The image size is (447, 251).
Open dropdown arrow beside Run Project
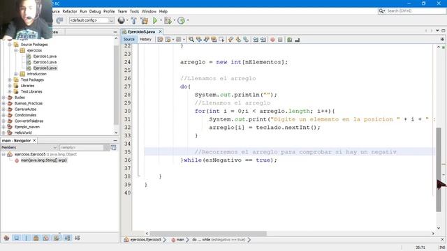pyautogui.click(x=161, y=20)
